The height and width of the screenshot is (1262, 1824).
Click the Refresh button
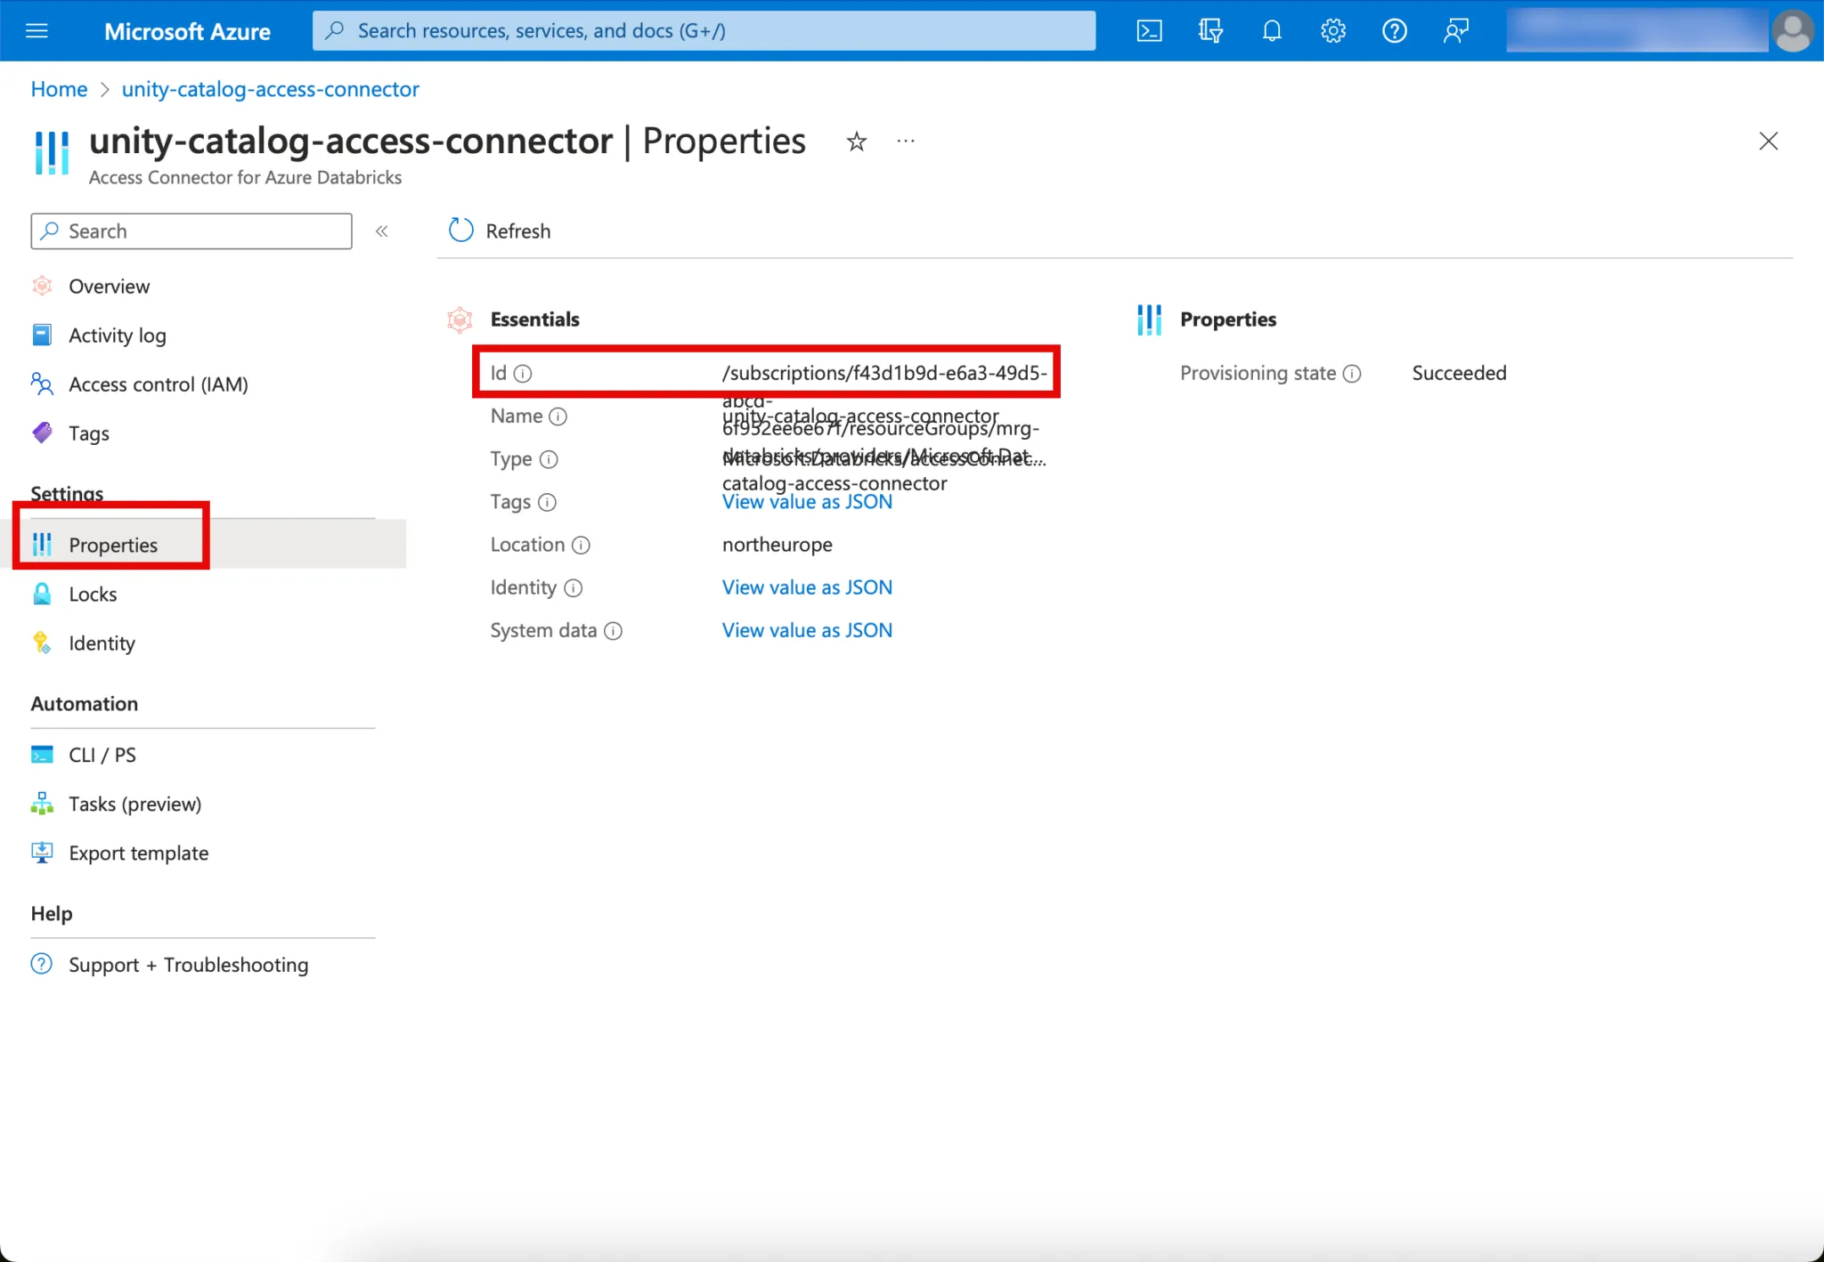click(500, 231)
